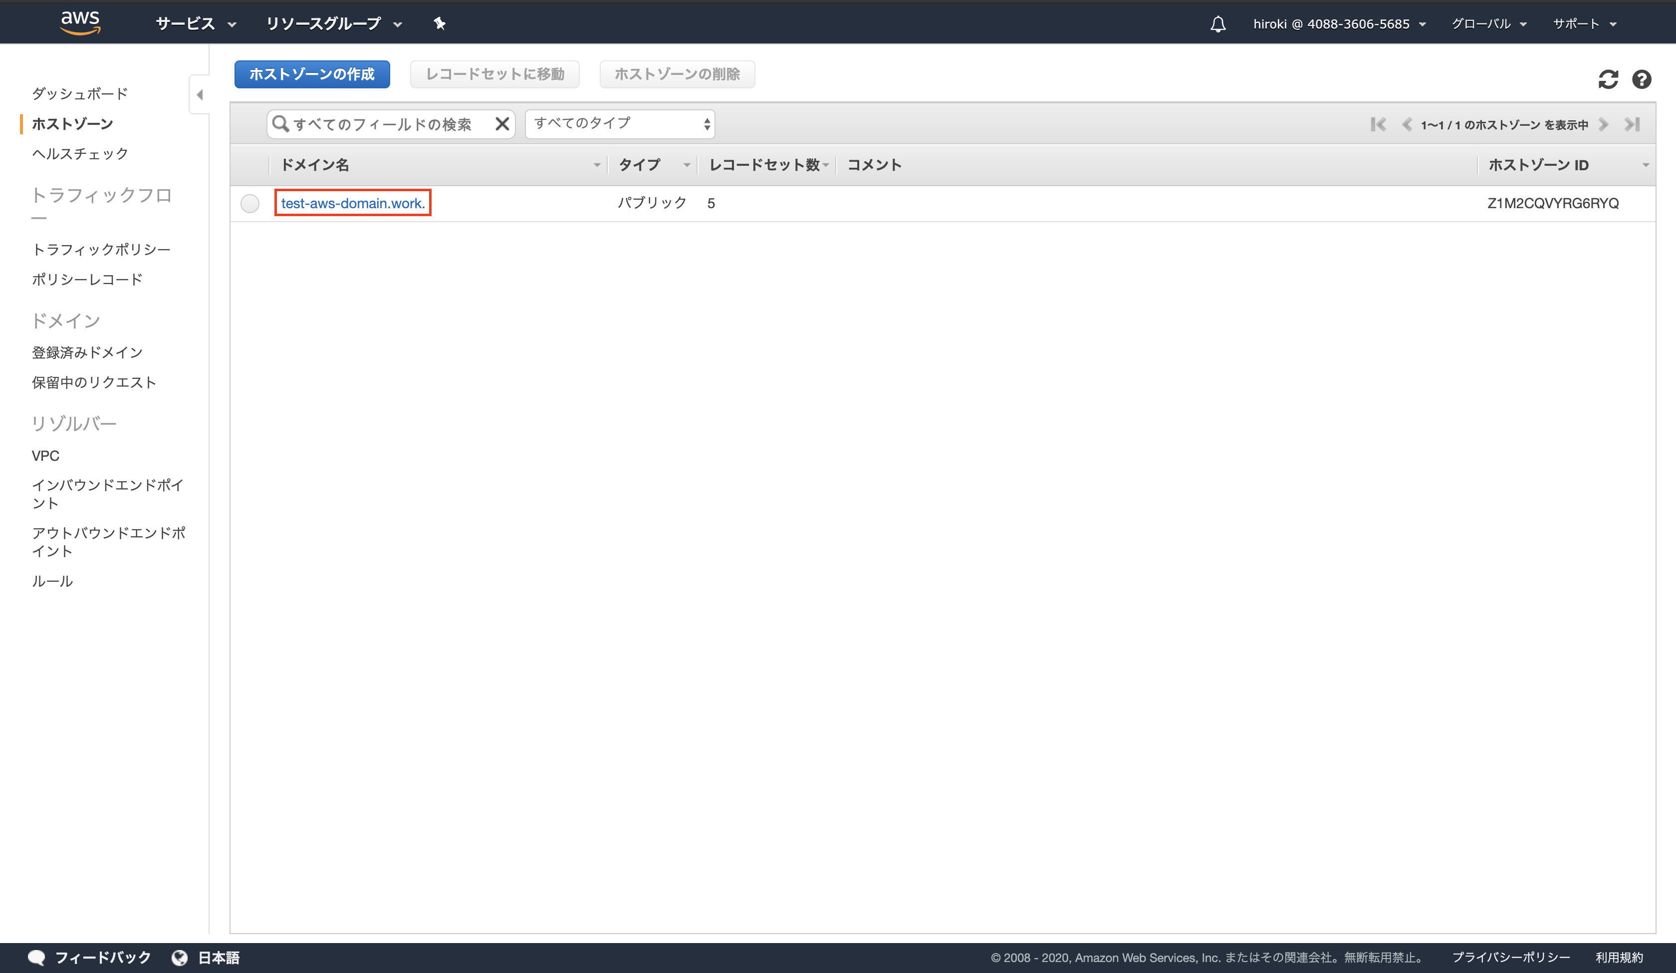Select the test-aws-domain.work radio button
The height and width of the screenshot is (973, 1676).
[x=249, y=203]
